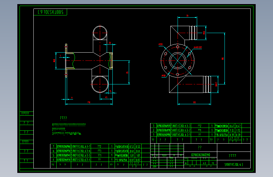Select the mirrored drawing number box top-left
The image size is (273, 177).
(x=50, y=12)
